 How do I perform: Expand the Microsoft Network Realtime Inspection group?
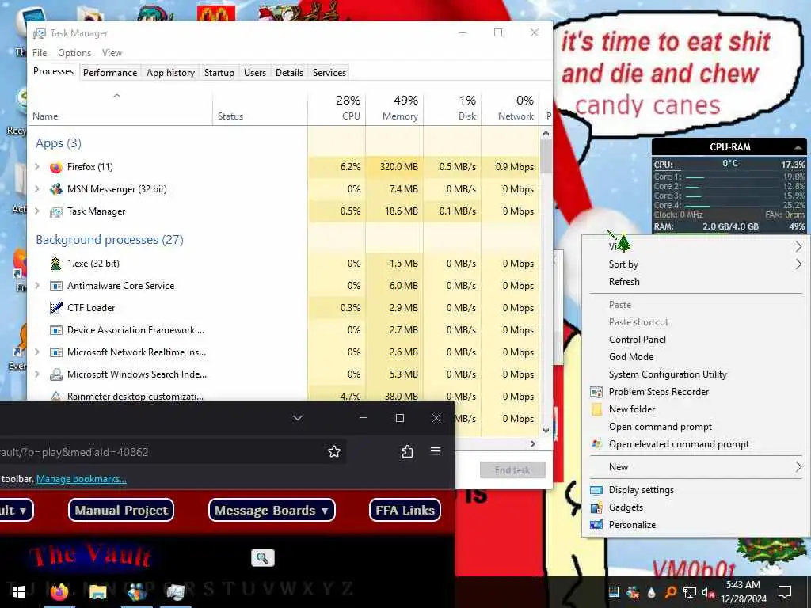click(37, 352)
